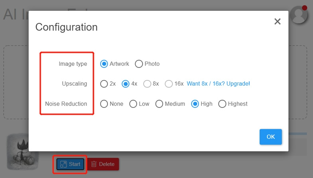The height and width of the screenshot is (178, 313).
Task: Select the Photo image type
Action: point(139,64)
